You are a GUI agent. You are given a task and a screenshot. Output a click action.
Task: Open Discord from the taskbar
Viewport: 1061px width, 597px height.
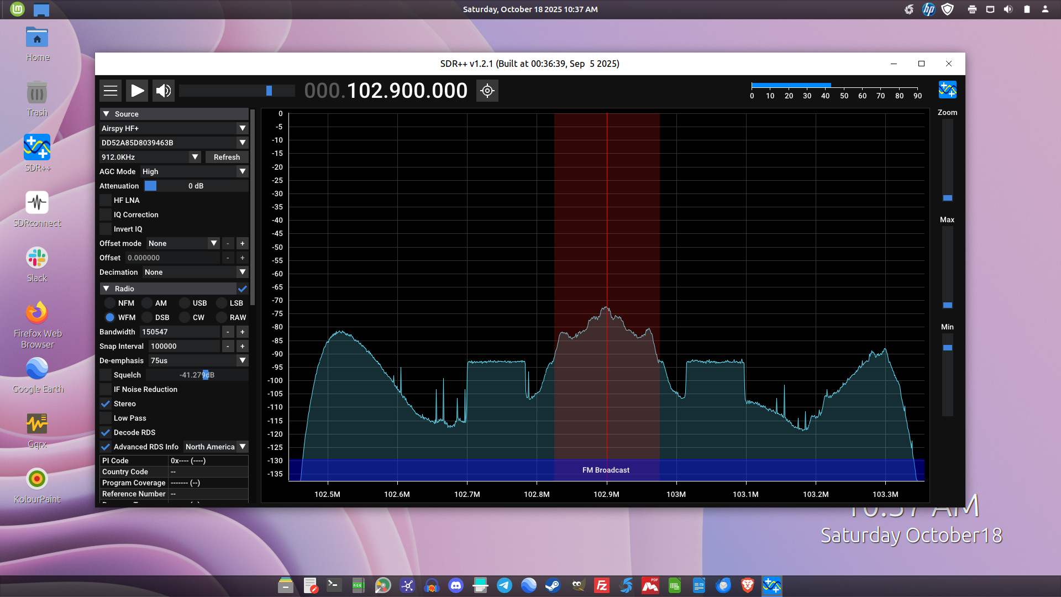tap(456, 585)
